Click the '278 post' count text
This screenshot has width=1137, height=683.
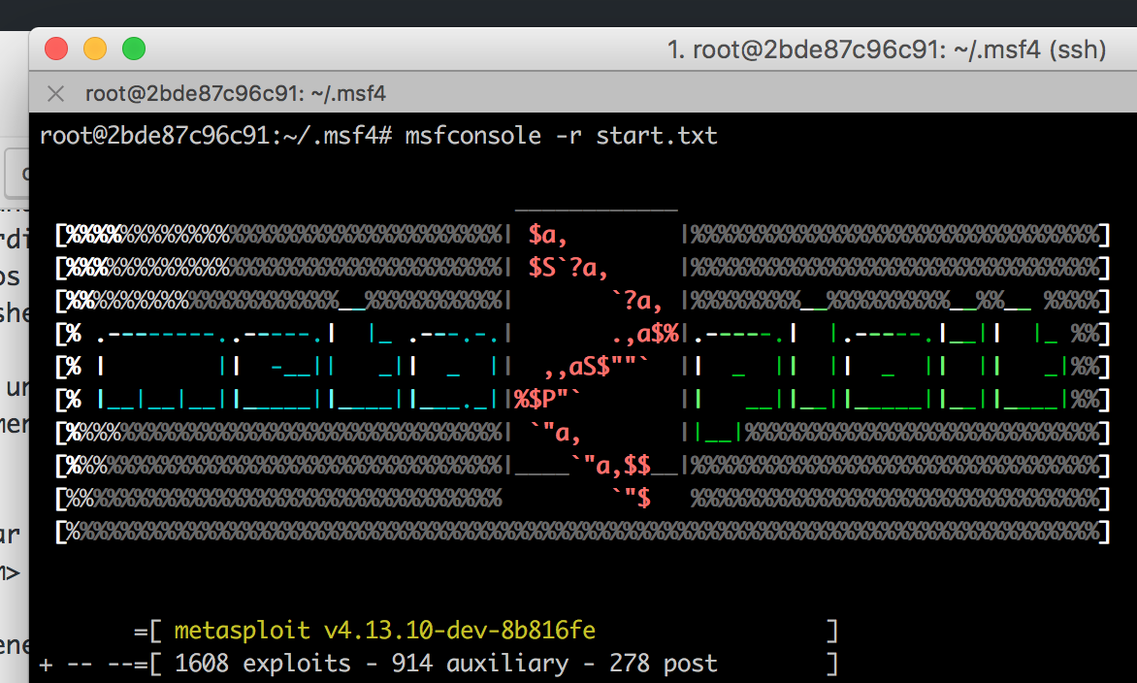point(664,664)
